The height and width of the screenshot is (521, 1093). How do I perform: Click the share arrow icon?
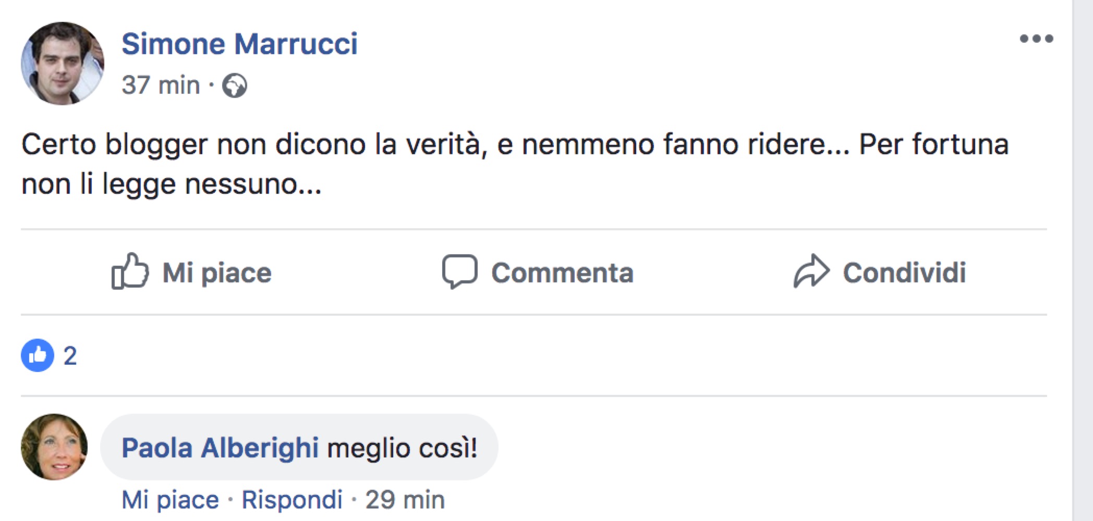coord(811,271)
